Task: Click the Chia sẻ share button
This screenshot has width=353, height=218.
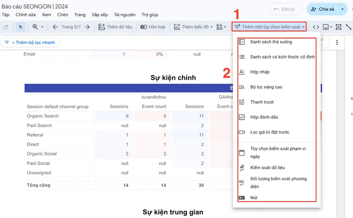Action: click(x=322, y=9)
